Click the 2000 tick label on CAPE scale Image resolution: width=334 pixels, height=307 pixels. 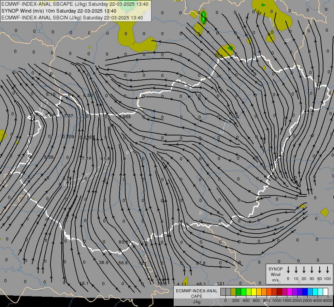coord(297,301)
